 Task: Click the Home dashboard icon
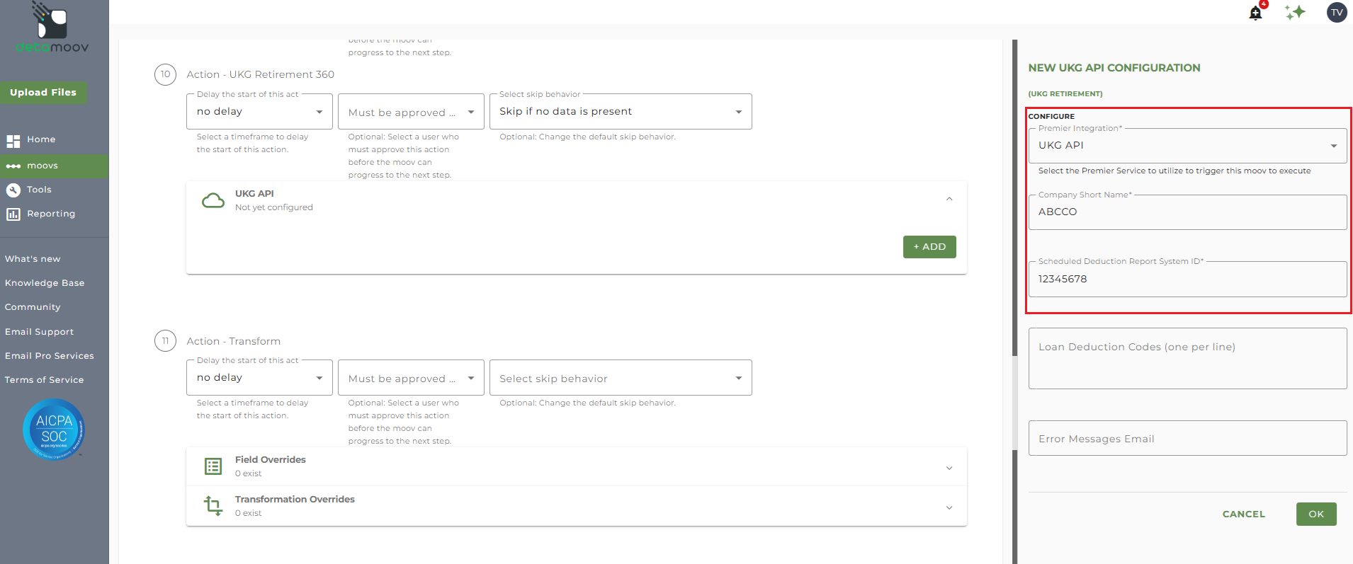13,140
